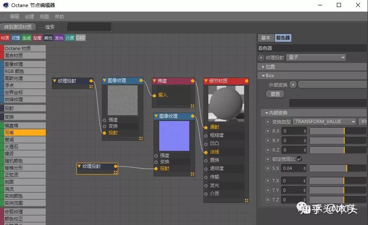
Task: Click the 搜索 search field
Action: (x=89, y=27)
